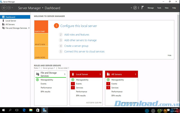Screen dimensions: 180x113
Task: Click the orange step 1 circle
Action: [56, 26]
